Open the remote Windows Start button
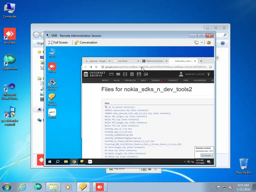Image resolution: width=256 pixels, height=192 pixels. click(x=50, y=162)
